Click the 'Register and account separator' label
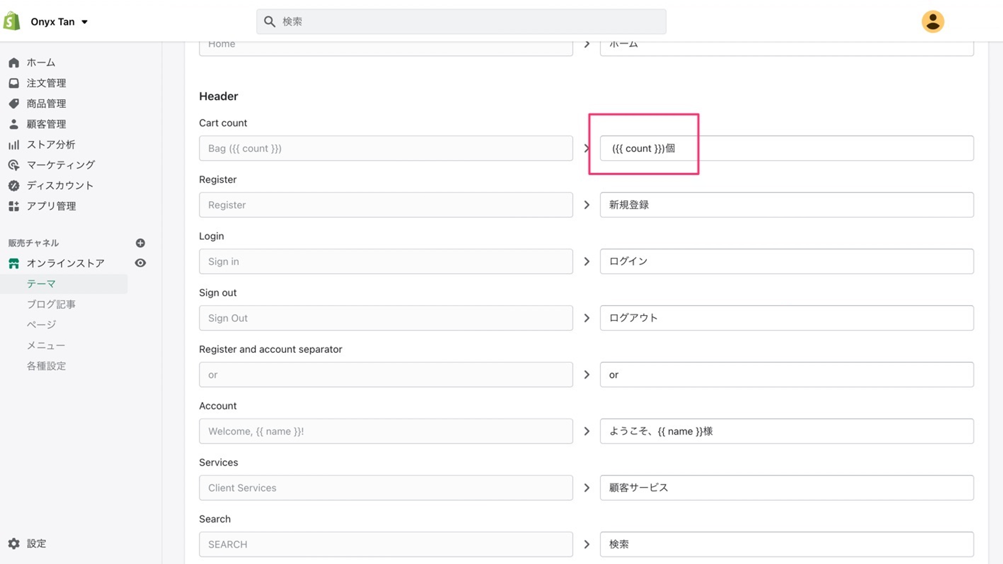The height and width of the screenshot is (564, 1003). tap(270, 349)
